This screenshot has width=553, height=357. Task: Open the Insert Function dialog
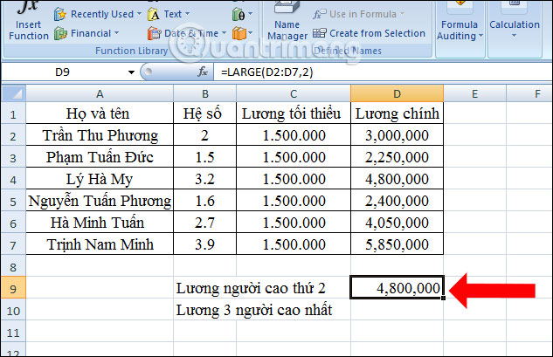pyautogui.click(x=28, y=22)
